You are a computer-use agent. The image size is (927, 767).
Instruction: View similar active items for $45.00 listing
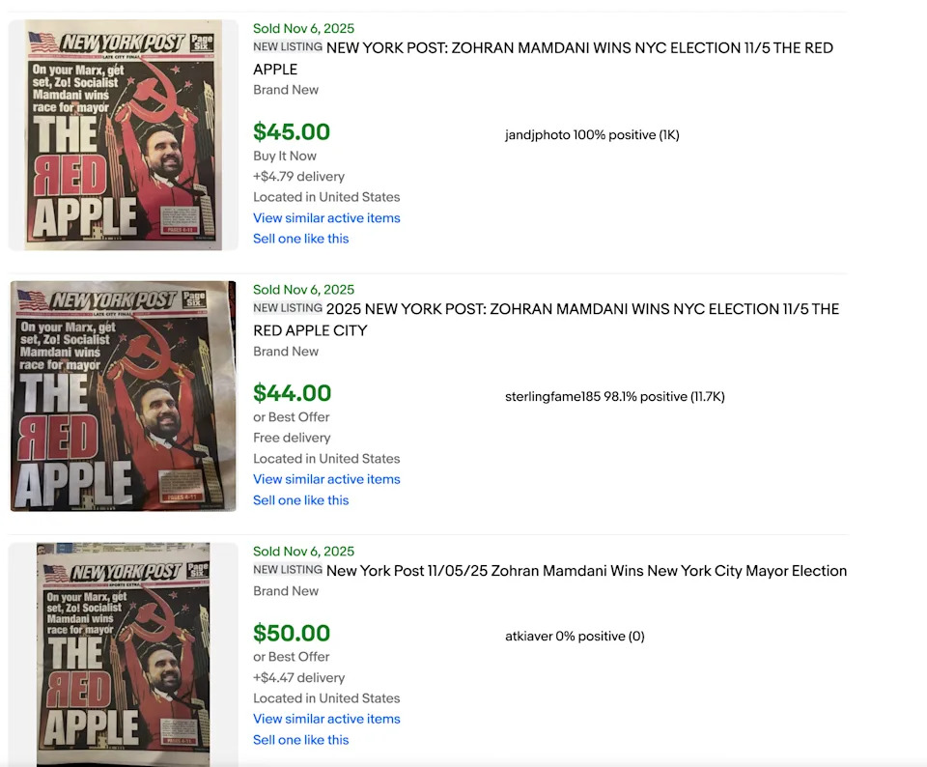[326, 218]
